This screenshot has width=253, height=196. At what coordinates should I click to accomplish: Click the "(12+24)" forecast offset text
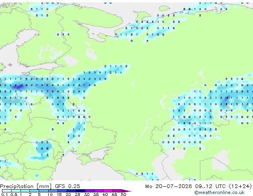click(240, 186)
